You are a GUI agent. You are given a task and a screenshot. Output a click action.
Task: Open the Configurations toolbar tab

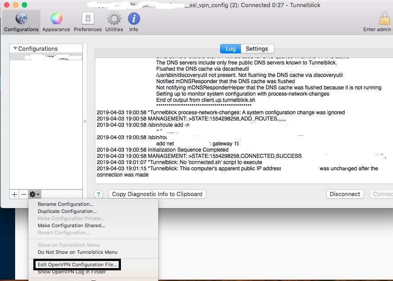(21, 22)
